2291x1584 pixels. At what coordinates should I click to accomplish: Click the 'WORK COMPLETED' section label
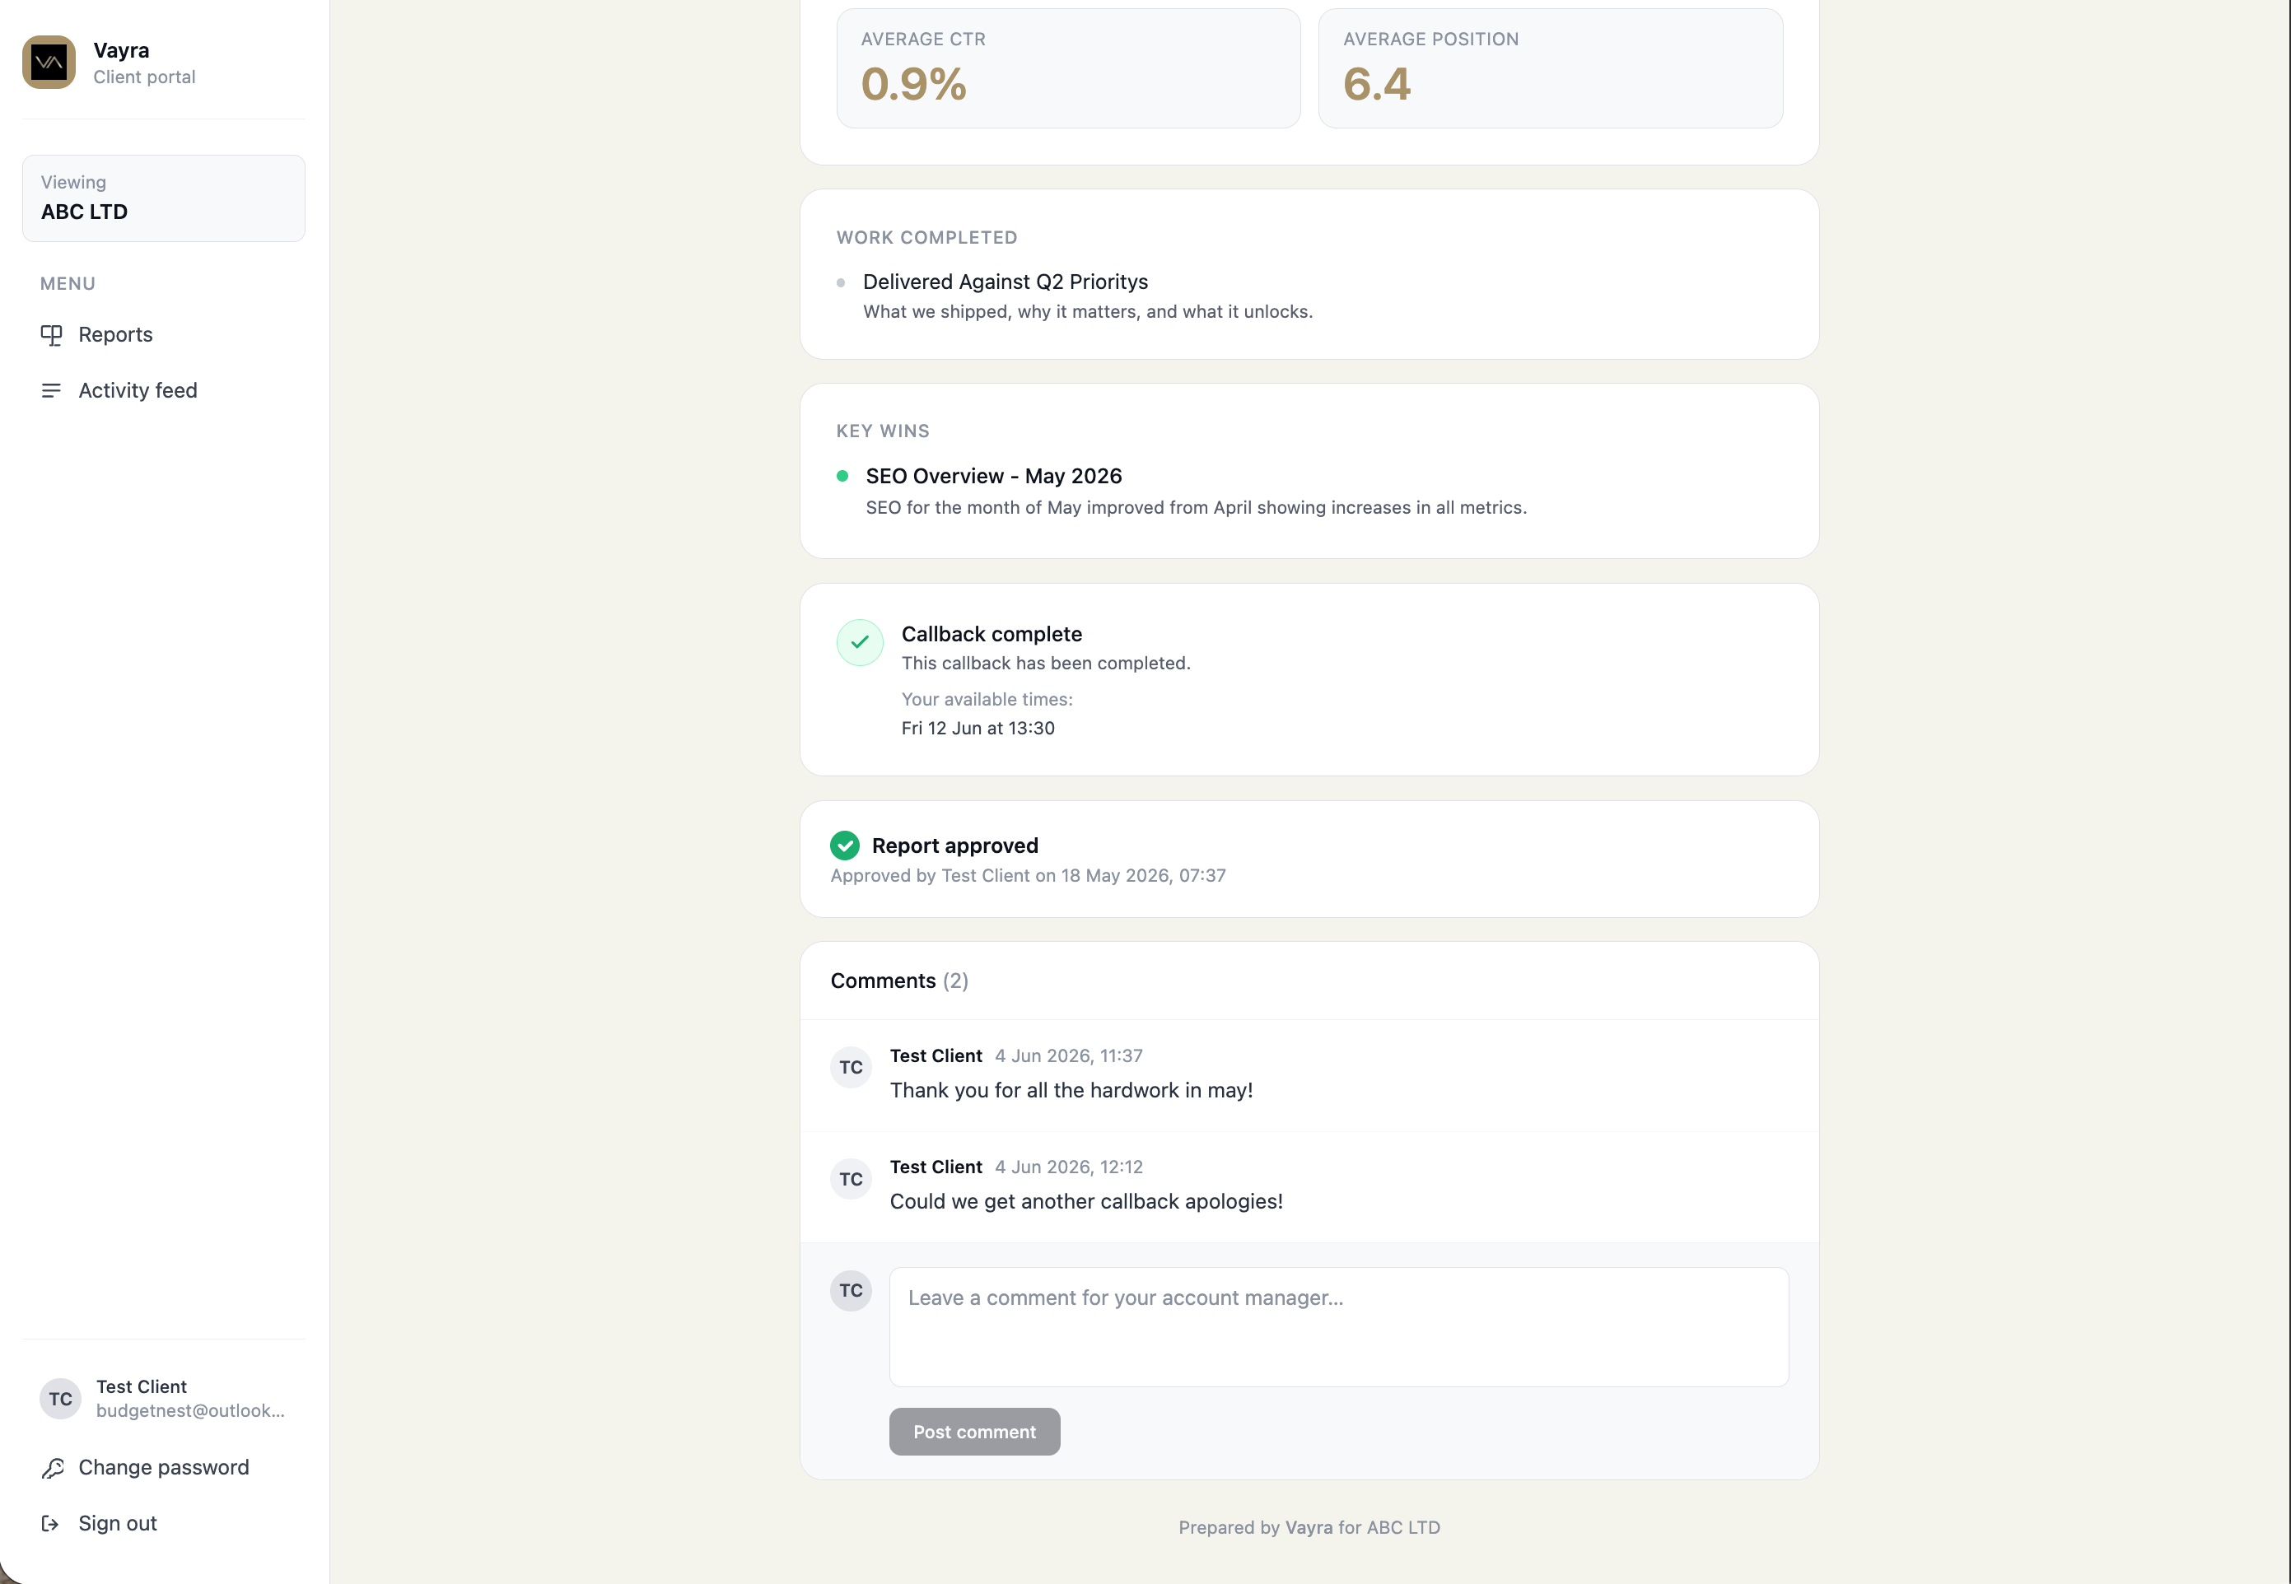click(x=926, y=237)
